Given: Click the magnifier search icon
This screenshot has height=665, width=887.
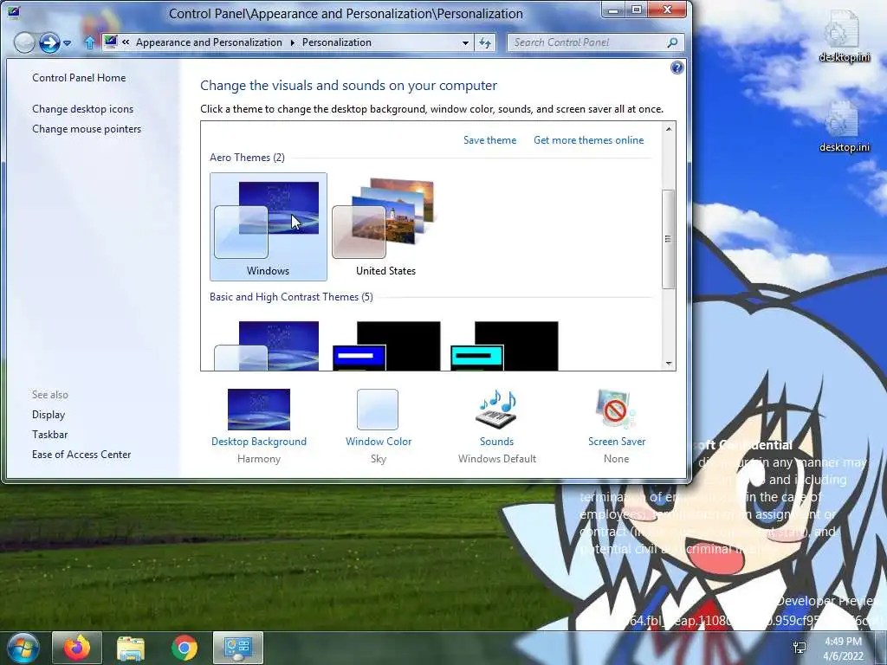Looking at the screenshot, I should (672, 42).
